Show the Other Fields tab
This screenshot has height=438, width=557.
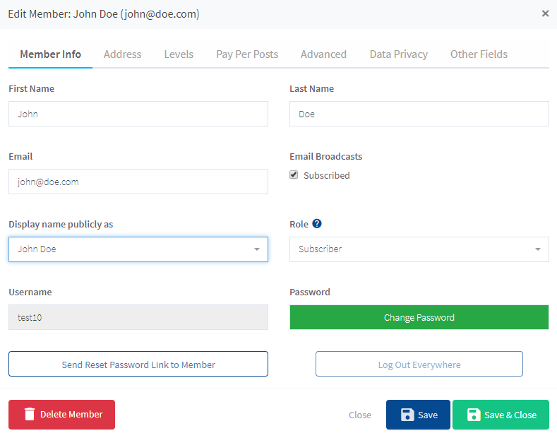click(479, 54)
